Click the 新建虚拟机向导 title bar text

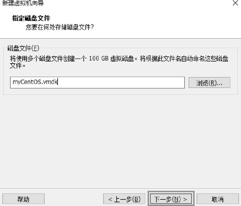click(23, 3)
